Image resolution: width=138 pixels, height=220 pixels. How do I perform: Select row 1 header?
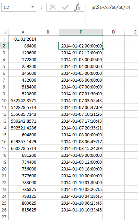4,39
